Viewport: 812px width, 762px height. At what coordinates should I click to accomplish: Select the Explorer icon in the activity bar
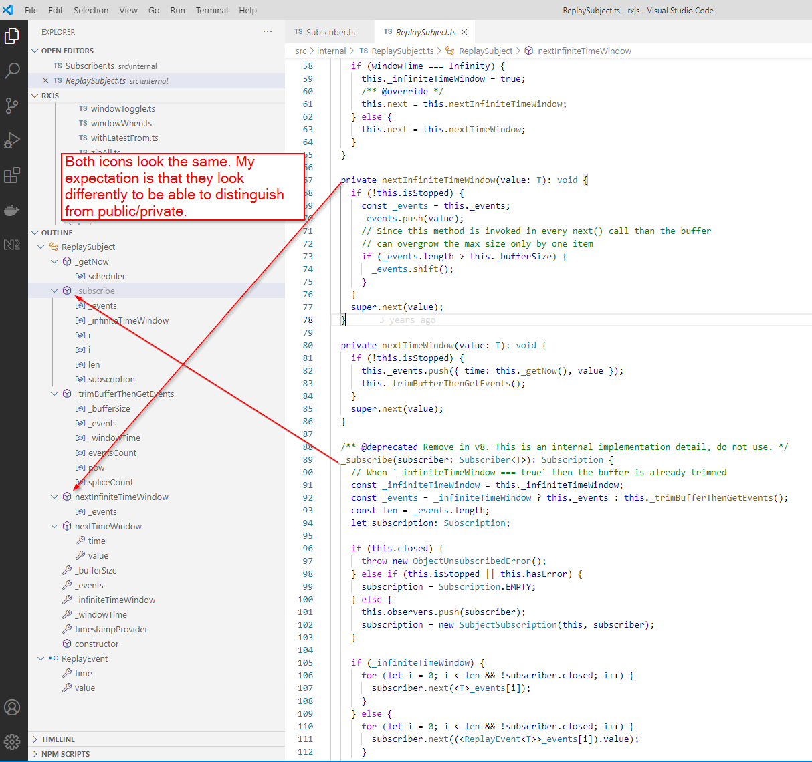tap(11, 35)
